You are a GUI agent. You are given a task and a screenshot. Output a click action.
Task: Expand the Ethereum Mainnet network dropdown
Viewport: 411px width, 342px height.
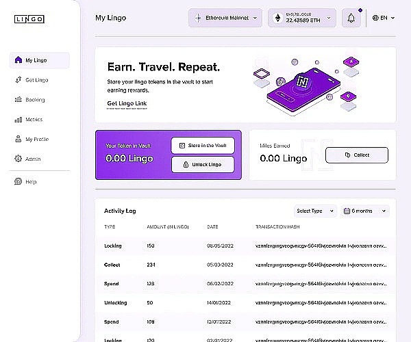click(225, 18)
